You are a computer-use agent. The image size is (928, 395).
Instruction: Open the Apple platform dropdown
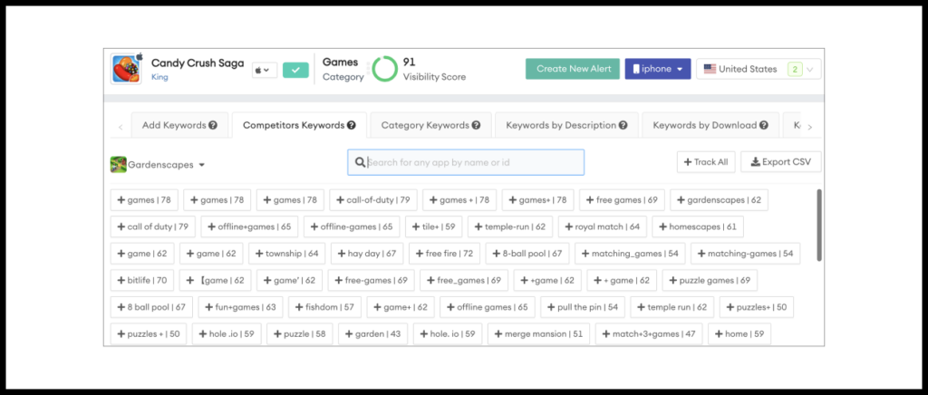[x=263, y=70]
